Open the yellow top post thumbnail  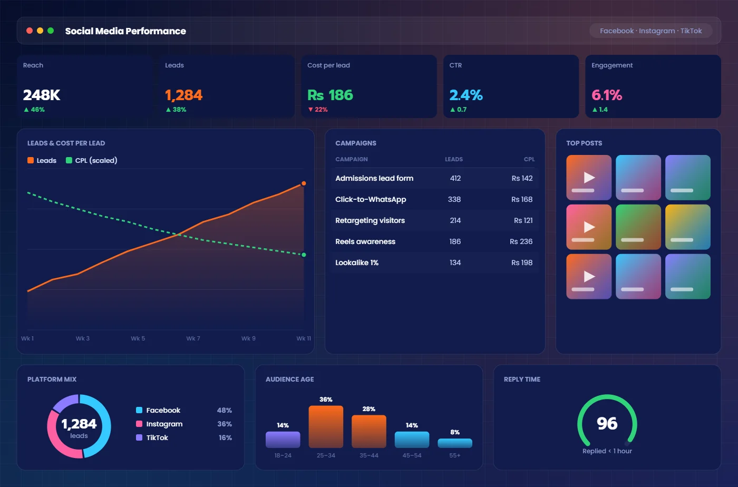click(688, 227)
